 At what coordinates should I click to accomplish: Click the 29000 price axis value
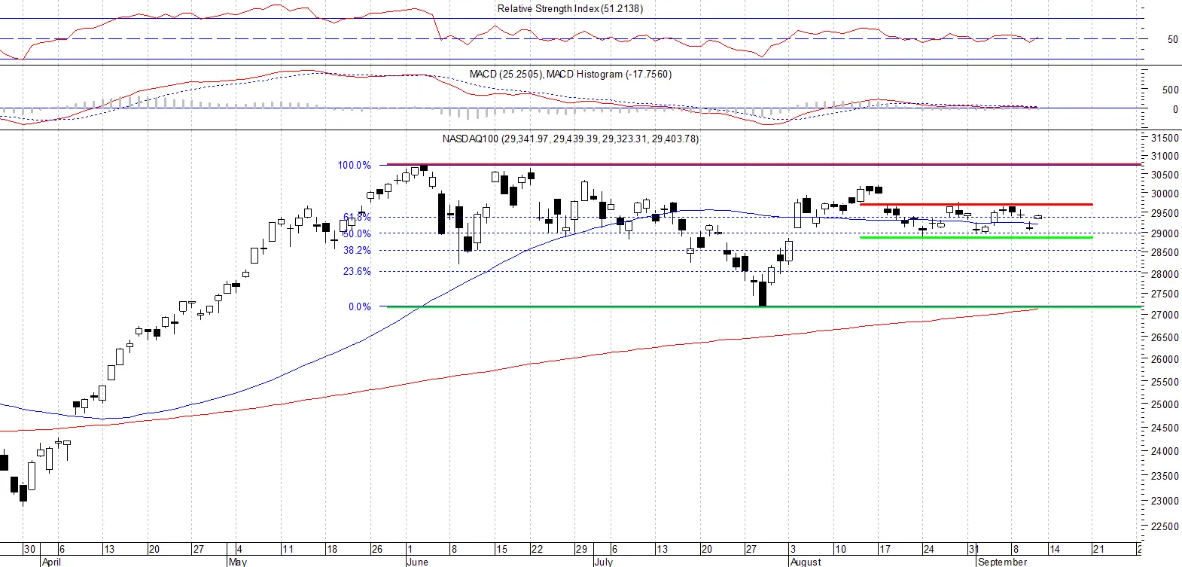1165,233
